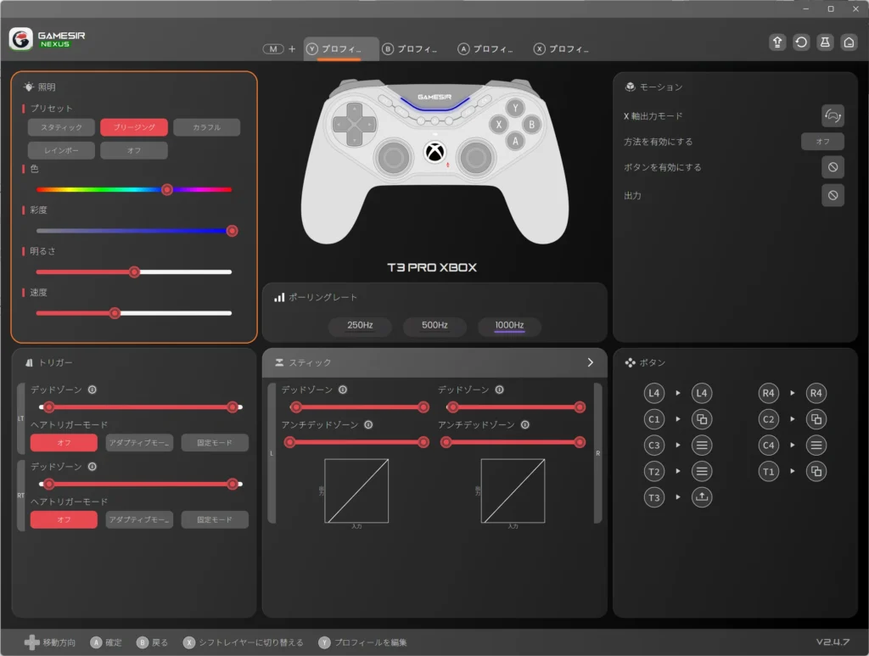Switch to the A profile tab
Screen dimensions: 869x656
[x=485, y=48]
